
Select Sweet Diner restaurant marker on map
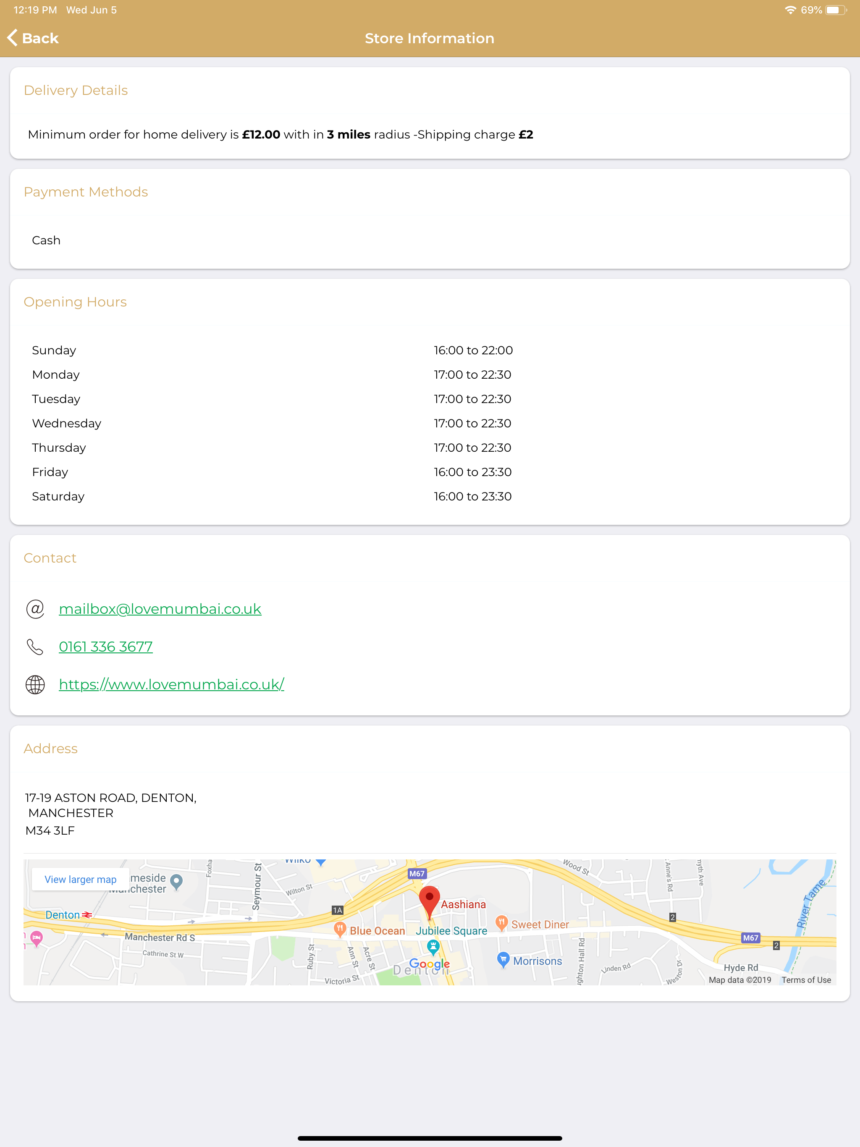[x=501, y=924]
